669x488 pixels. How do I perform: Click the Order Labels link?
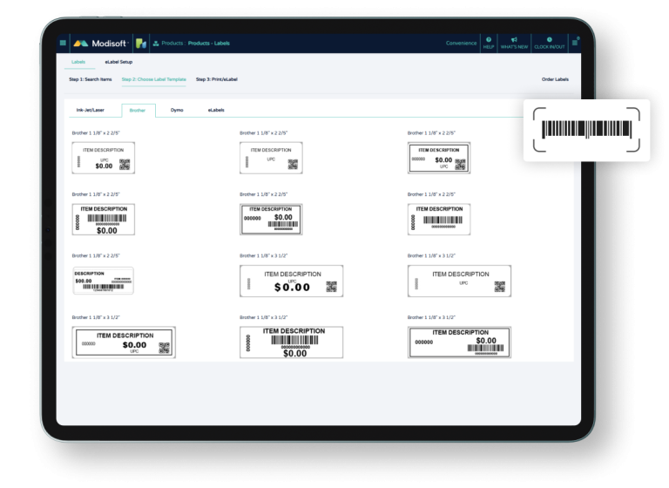pyautogui.click(x=555, y=79)
